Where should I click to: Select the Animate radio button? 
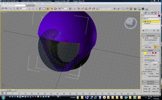pyautogui.click(x=152, y=38)
